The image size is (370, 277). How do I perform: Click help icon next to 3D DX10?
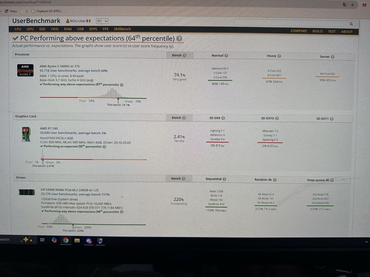click(x=277, y=118)
